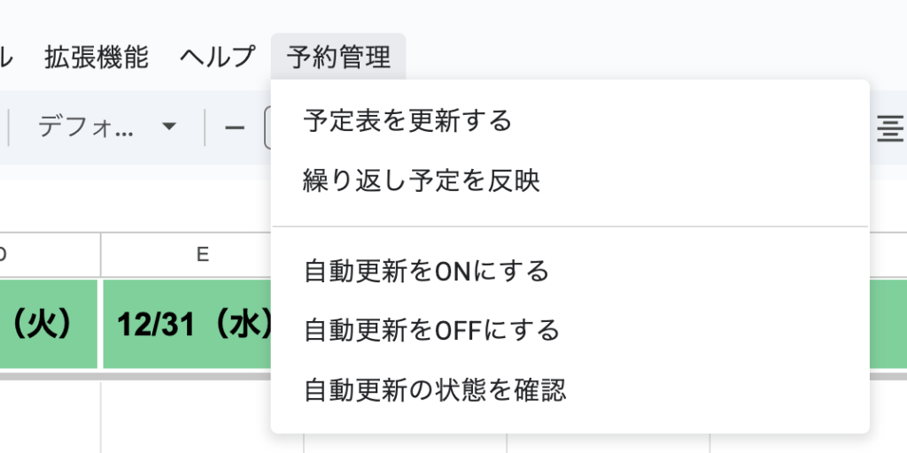This screenshot has height=453, width=907.
Task: Enable auto-update via 自動更新をONにする
Action: [x=426, y=271]
